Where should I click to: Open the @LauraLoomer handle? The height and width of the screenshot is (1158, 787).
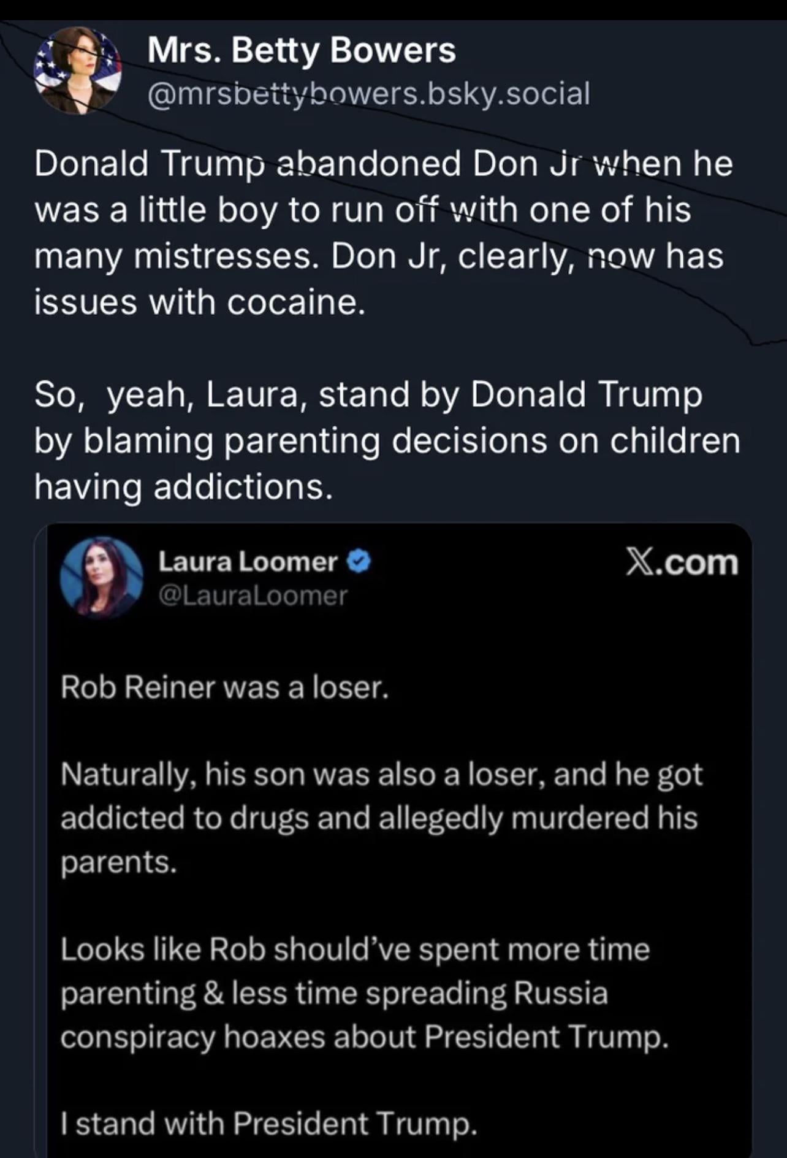click(x=253, y=595)
